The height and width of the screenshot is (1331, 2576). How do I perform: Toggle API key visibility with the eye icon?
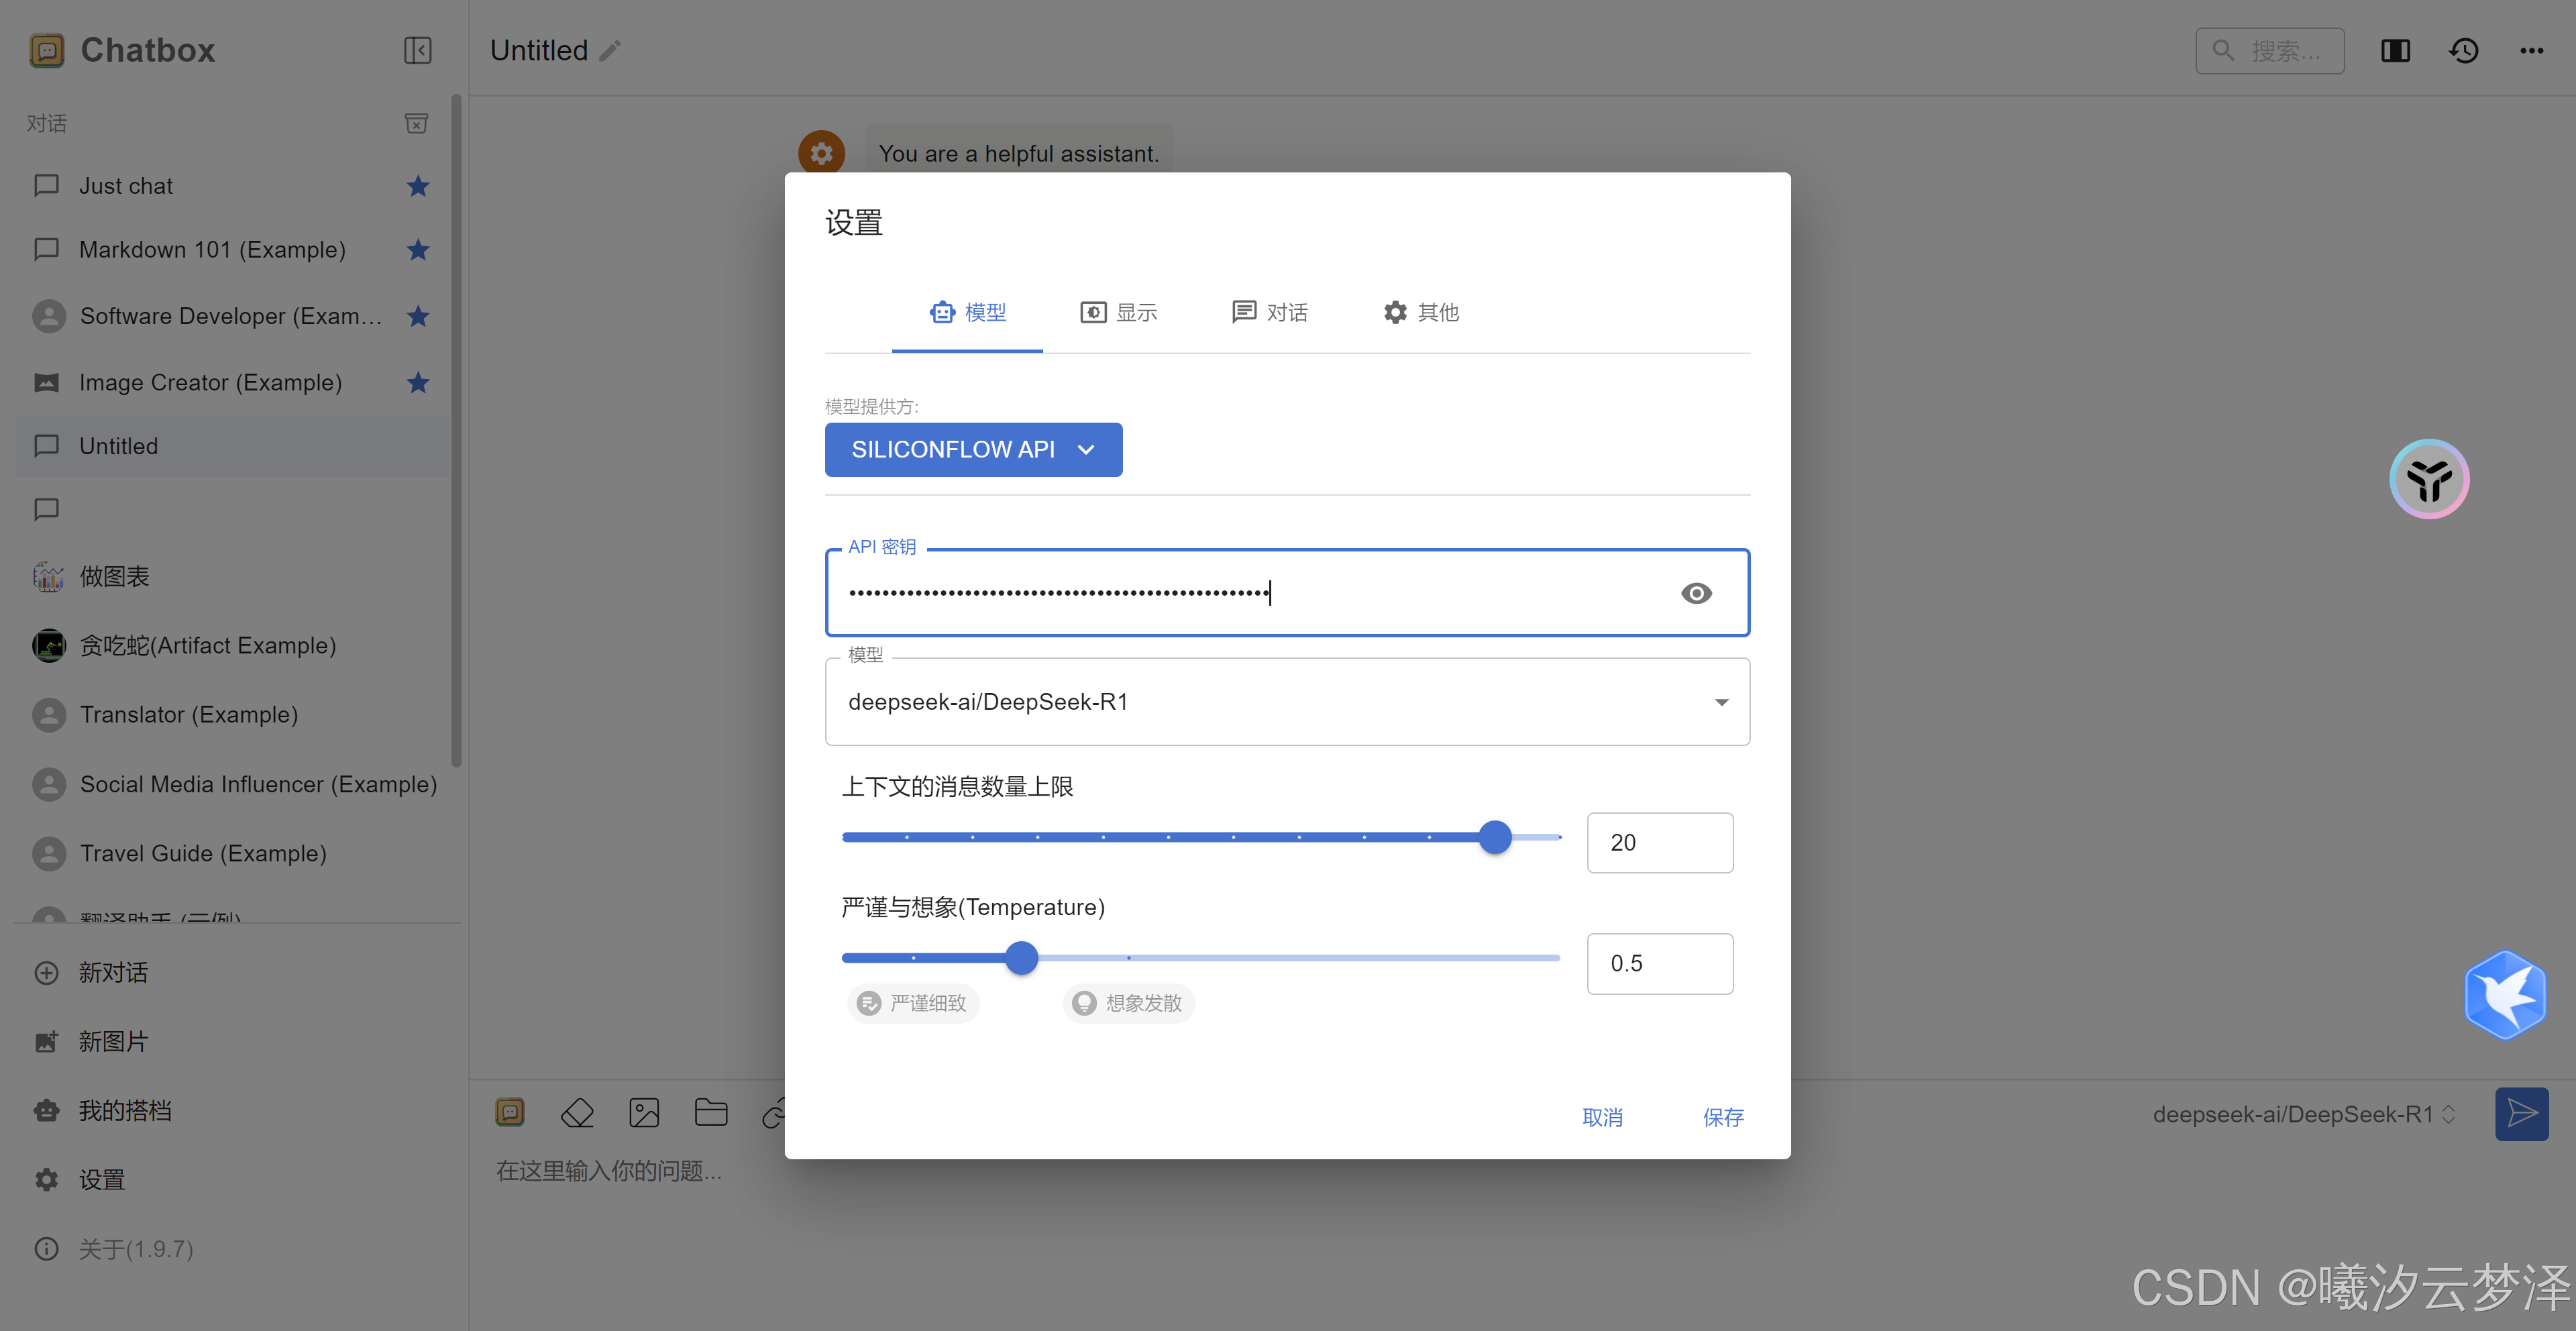[x=1696, y=593]
